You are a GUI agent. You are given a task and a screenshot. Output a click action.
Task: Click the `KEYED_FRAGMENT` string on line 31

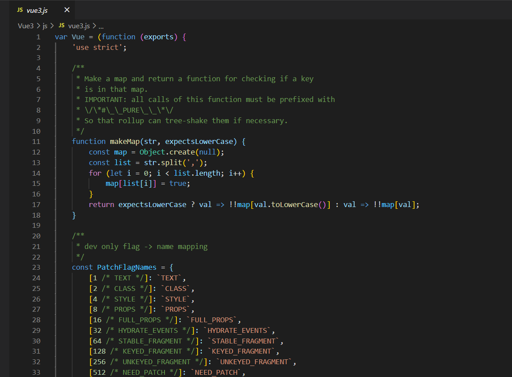(241, 351)
